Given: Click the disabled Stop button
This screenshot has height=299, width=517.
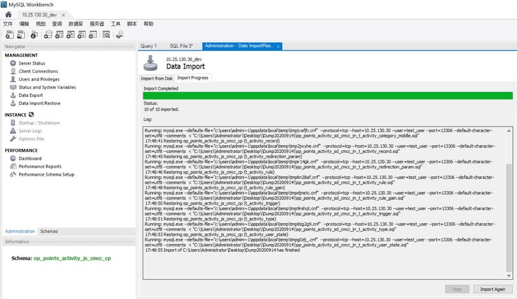Looking at the screenshot, I should [x=457, y=289].
